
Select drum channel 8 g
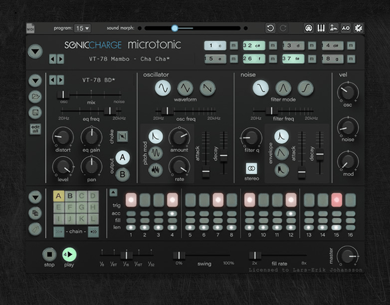tap(333, 59)
